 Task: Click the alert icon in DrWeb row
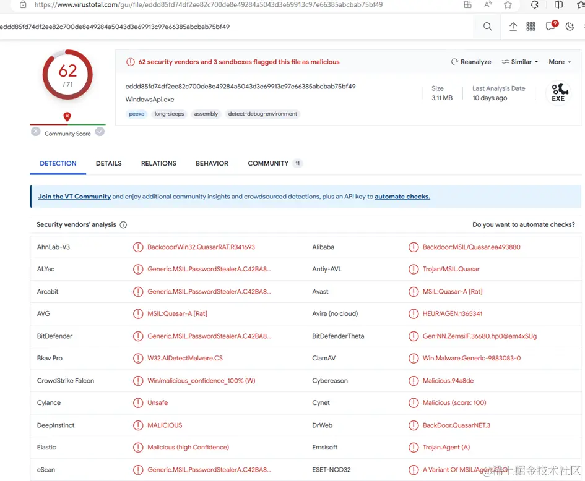click(x=414, y=425)
